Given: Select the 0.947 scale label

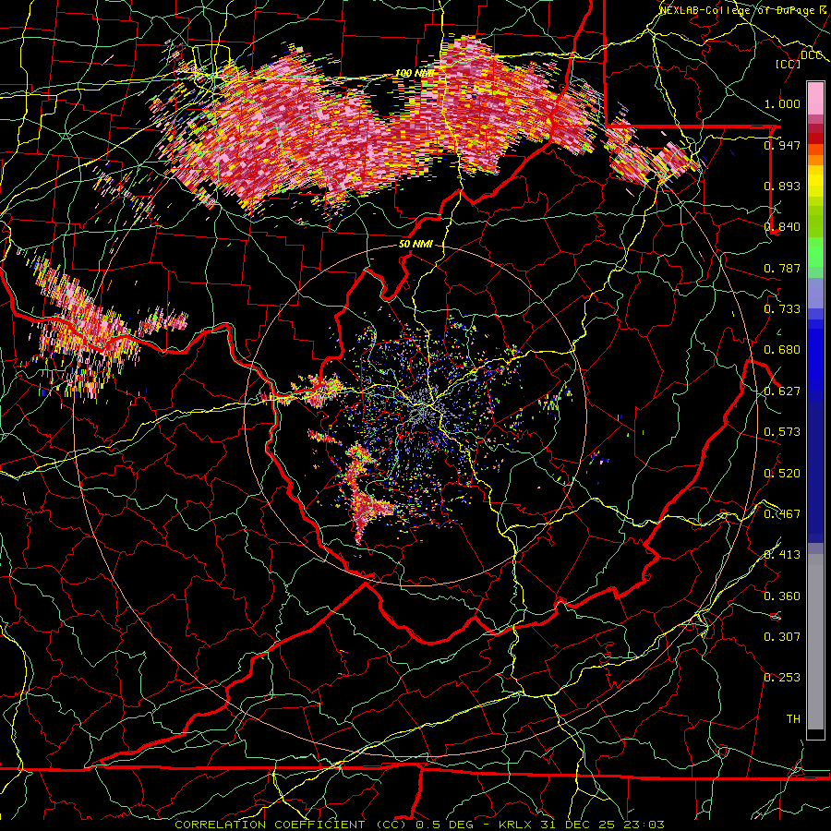Looking at the screenshot, I should (782, 145).
